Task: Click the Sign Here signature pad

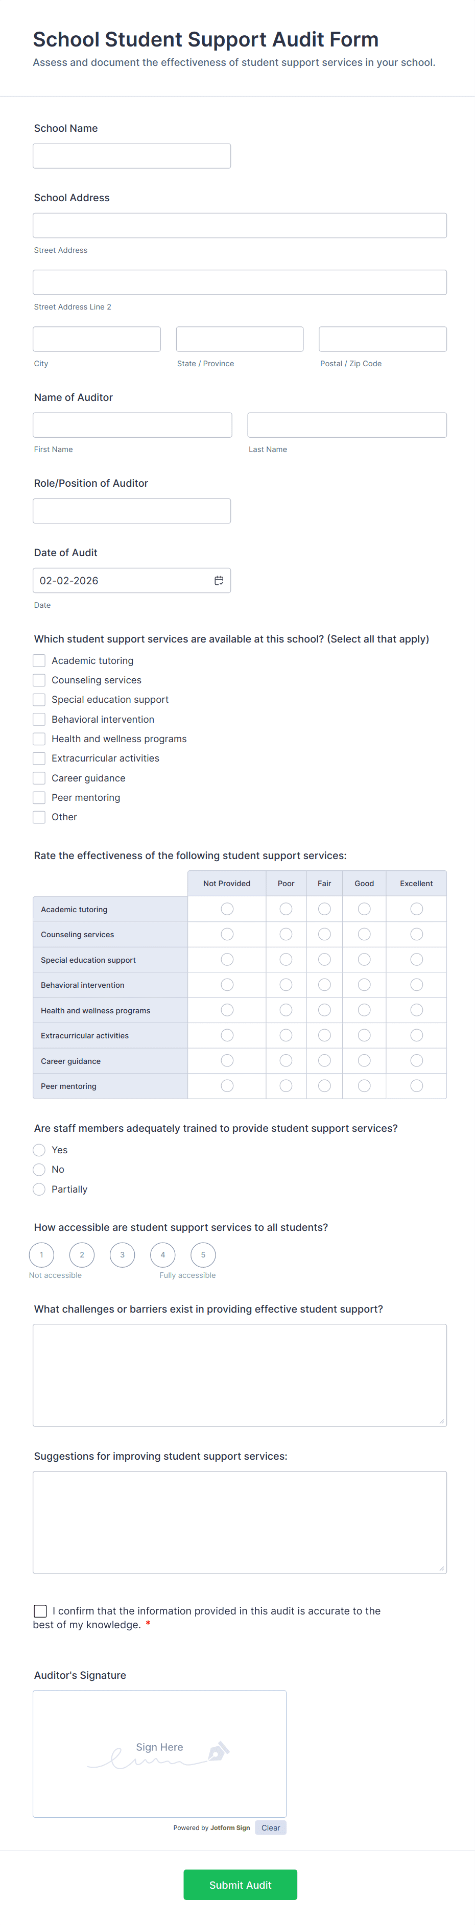Action: coord(159,1753)
